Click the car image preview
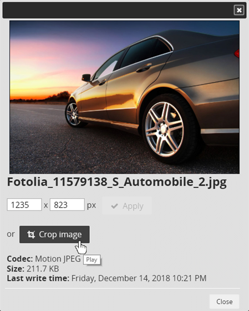Image resolution: width=249 pixels, height=311 pixels. 124,97
